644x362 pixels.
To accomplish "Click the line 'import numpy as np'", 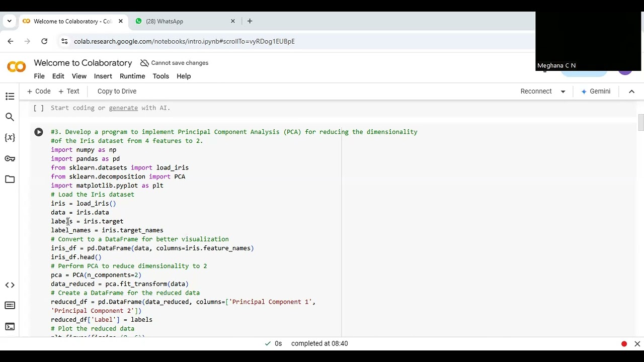I will click(x=84, y=150).
